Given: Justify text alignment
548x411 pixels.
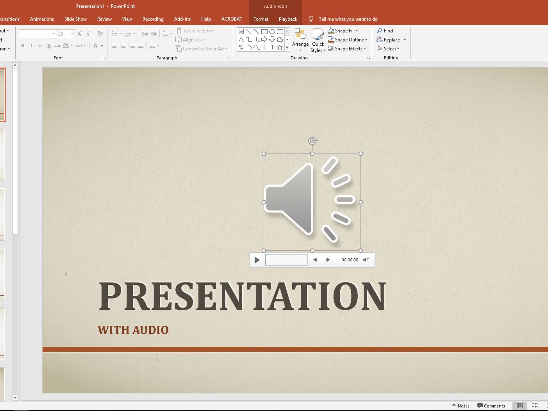Looking at the screenshot, I should click(141, 46).
